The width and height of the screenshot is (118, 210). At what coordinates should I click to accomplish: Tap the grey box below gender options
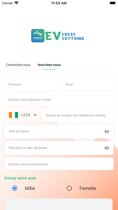(59, 204)
